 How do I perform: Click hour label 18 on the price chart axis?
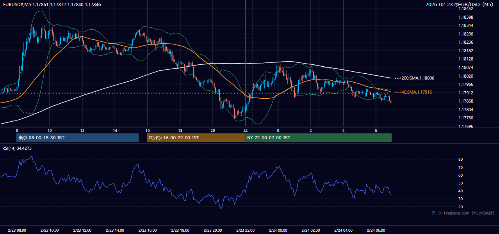[180, 130]
